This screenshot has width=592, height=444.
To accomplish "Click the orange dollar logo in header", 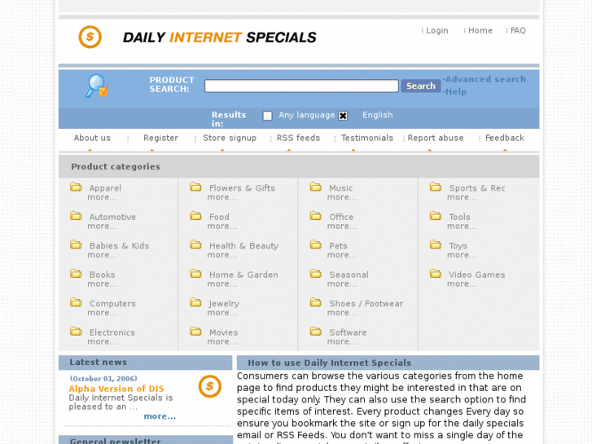I will (x=90, y=37).
